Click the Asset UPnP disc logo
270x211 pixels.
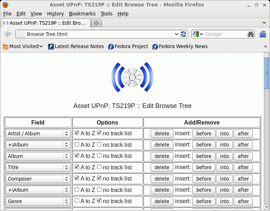point(132,77)
